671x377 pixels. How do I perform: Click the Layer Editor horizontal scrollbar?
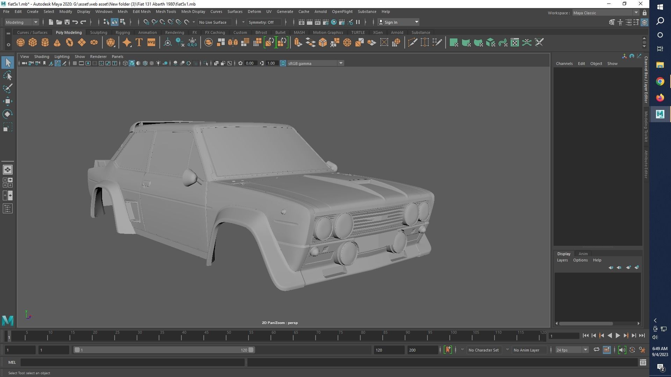[x=586, y=323]
